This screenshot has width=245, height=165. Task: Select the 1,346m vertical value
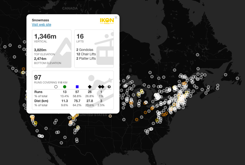tap(45, 36)
